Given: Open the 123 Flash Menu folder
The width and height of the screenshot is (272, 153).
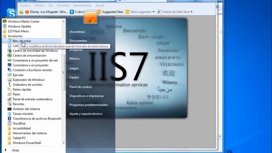Looking at the screenshot, I should coord(18,31).
